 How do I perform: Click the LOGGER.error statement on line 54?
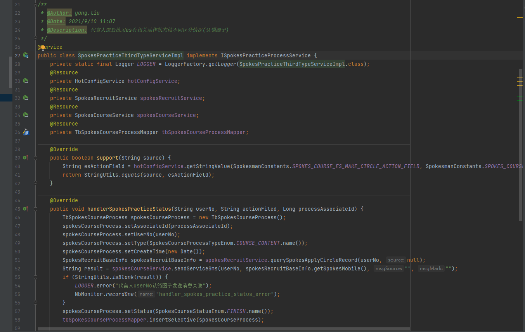(143, 286)
